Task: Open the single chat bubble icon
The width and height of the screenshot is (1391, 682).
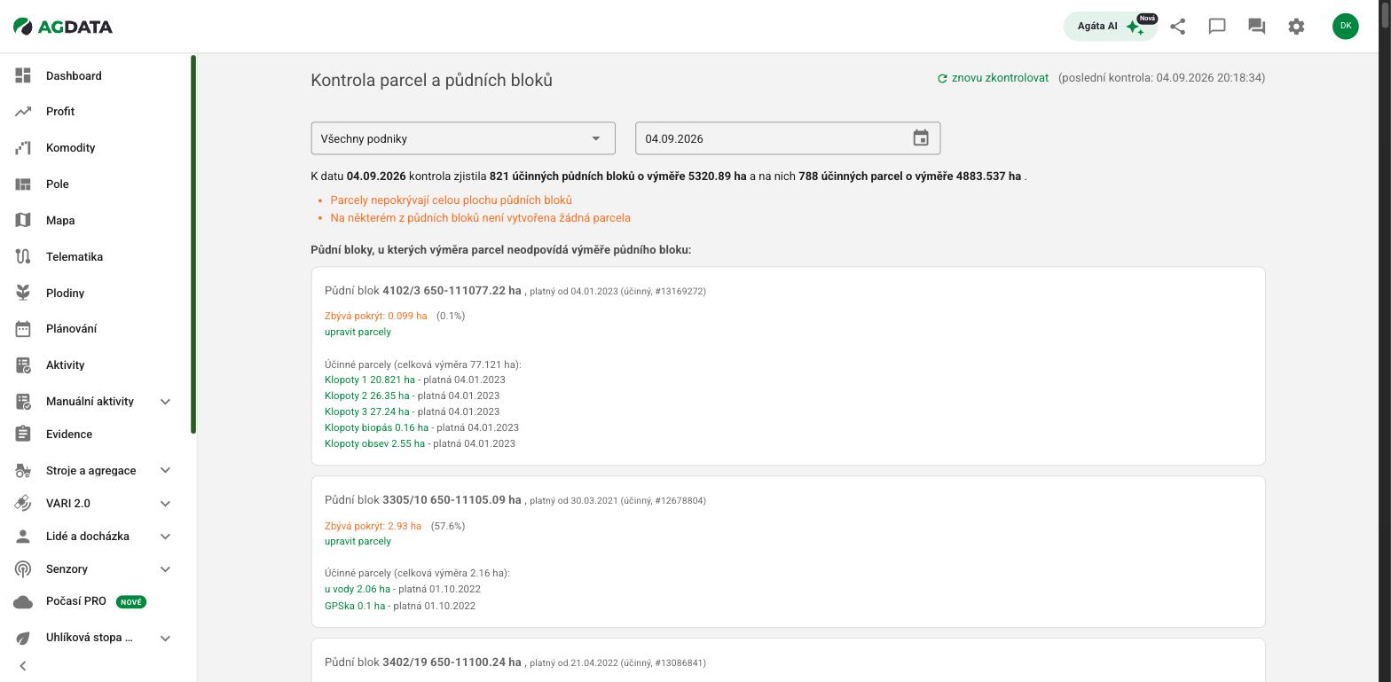Action: [1217, 27]
